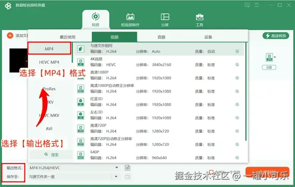This screenshot has height=187, width=295.
Task: Choose HEVC MP4 in format list
Action: [49, 62]
